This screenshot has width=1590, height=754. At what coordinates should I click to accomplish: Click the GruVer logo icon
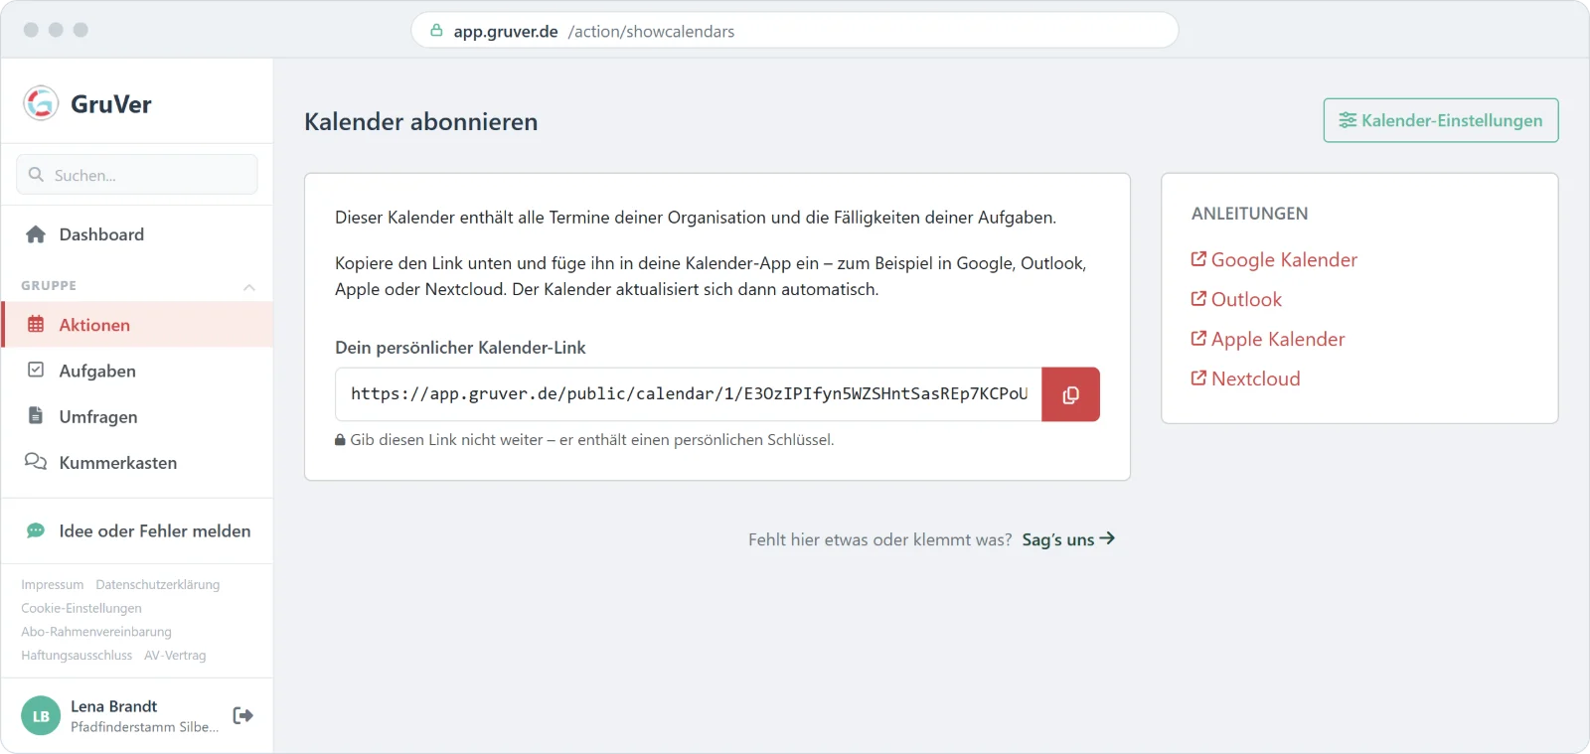[41, 103]
